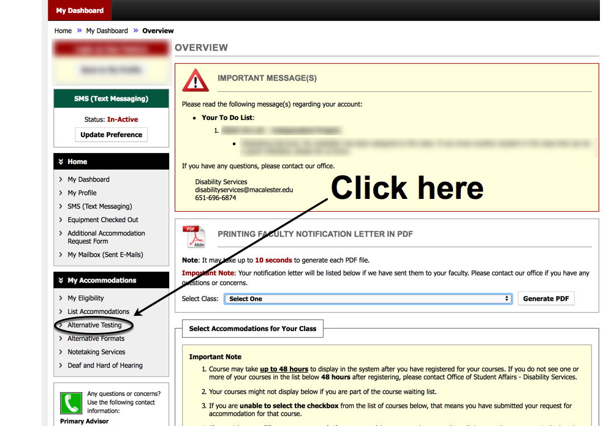This screenshot has height=426, width=603.
Task: Open List Accommodations link
Action: pyautogui.click(x=99, y=312)
